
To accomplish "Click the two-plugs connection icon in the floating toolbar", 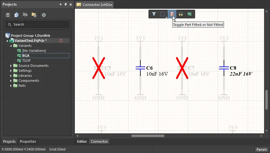I will (181, 14).
